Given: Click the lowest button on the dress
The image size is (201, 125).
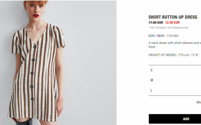Looking at the screenshot, I should pyautogui.click(x=32, y=99).
